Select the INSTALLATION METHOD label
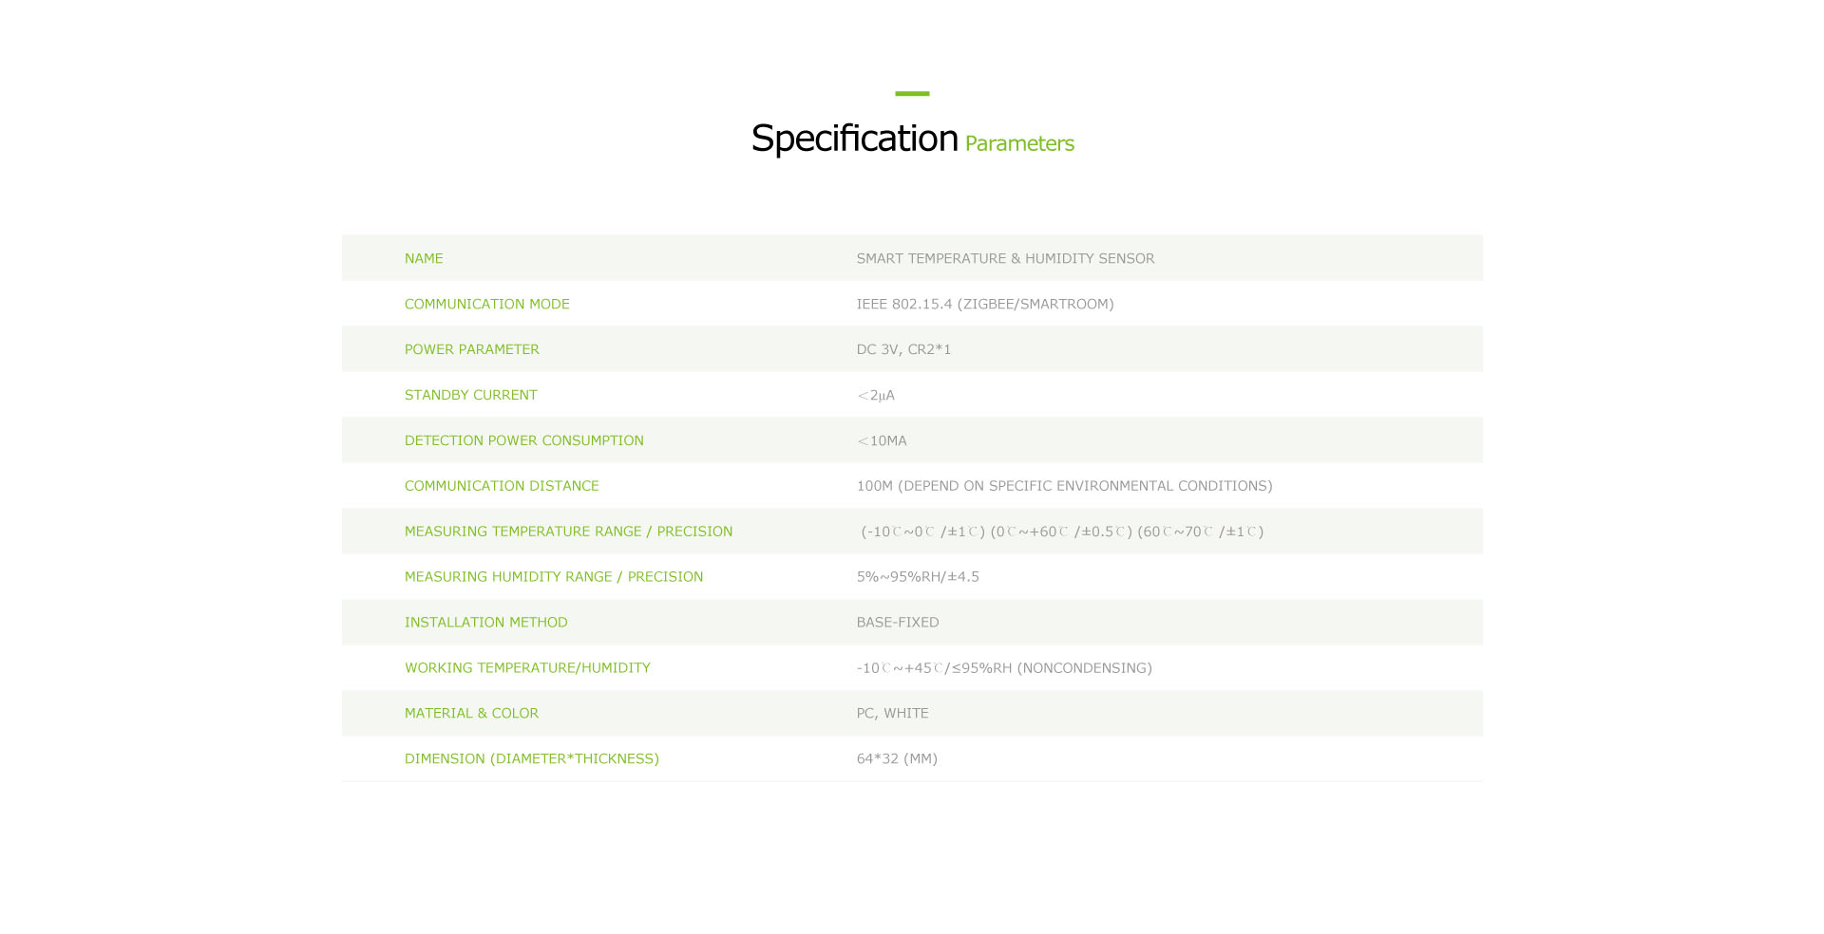 pos(486,622)
